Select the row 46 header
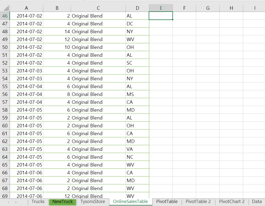 click(5, 16)
